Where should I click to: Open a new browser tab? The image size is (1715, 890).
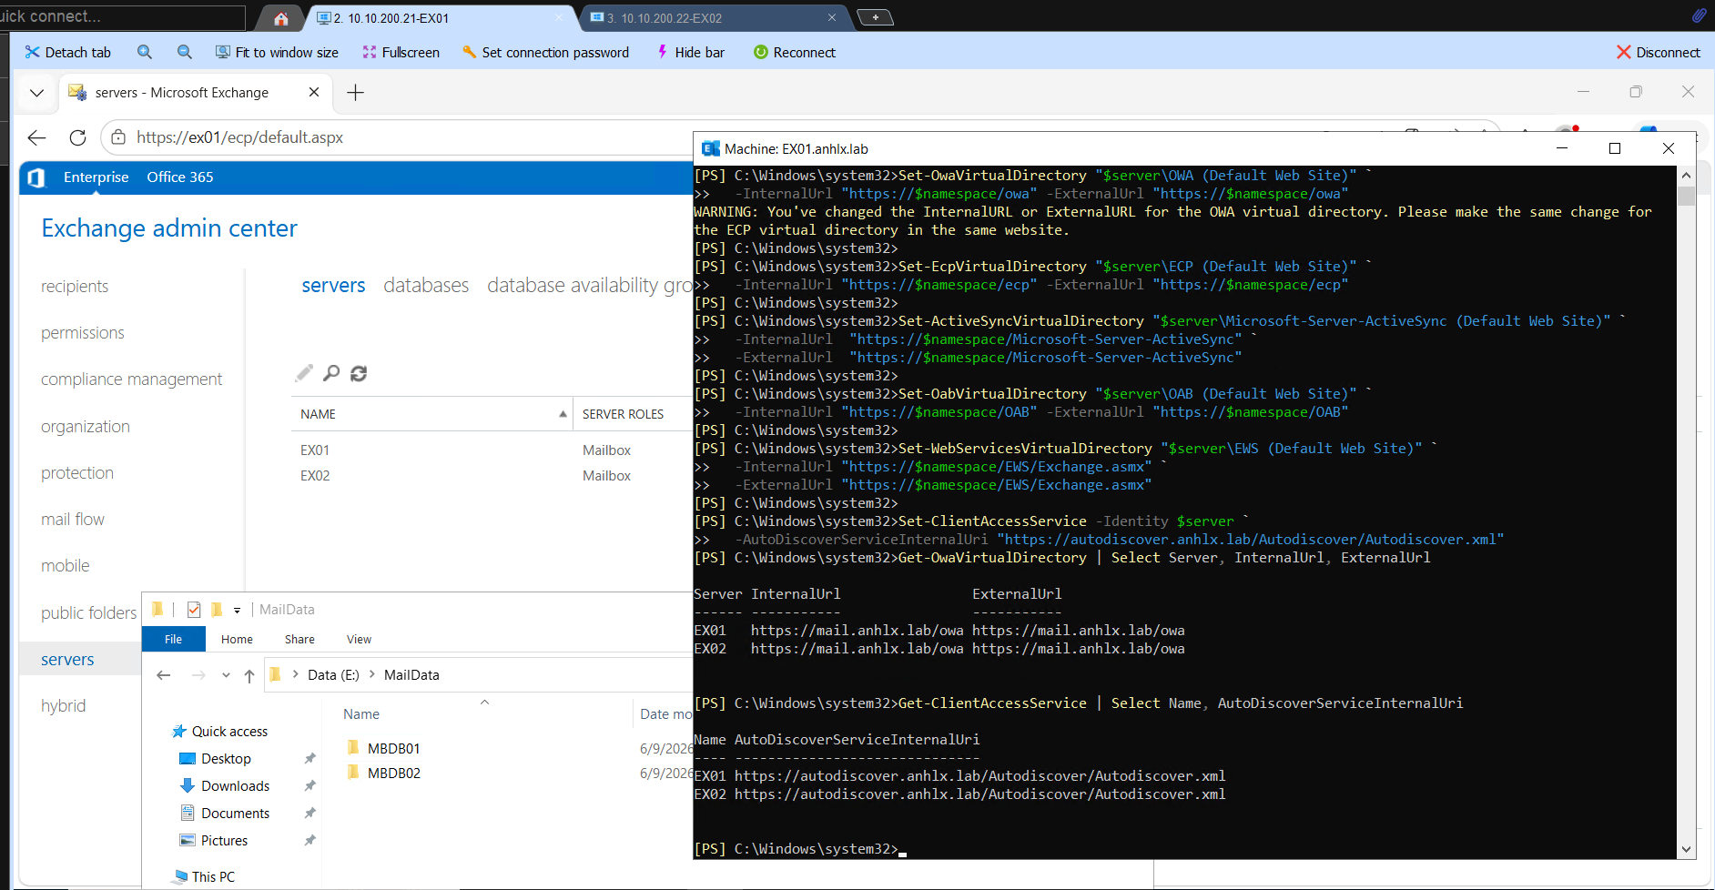point(356,92)
